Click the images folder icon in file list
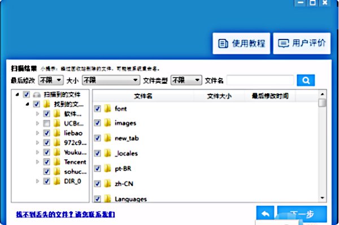The height and width of the screenshot is (225, 339). coord(107,123)
